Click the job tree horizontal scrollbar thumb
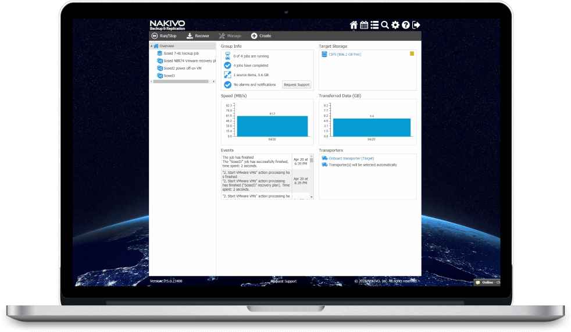 coord(181,81)
